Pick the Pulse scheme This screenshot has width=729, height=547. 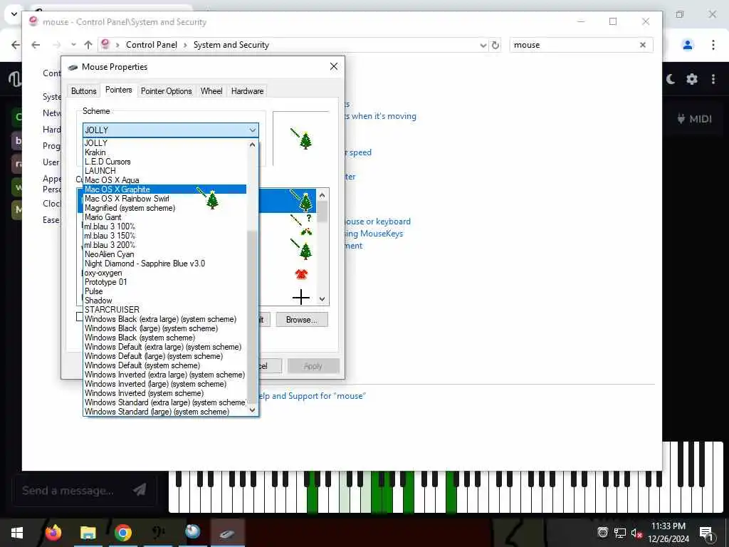pyautogui.click(x=165, y=291)
